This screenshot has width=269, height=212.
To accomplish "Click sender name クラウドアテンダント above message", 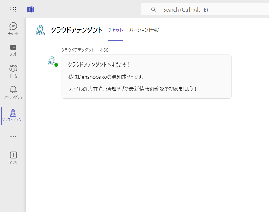I will [78, 50].
